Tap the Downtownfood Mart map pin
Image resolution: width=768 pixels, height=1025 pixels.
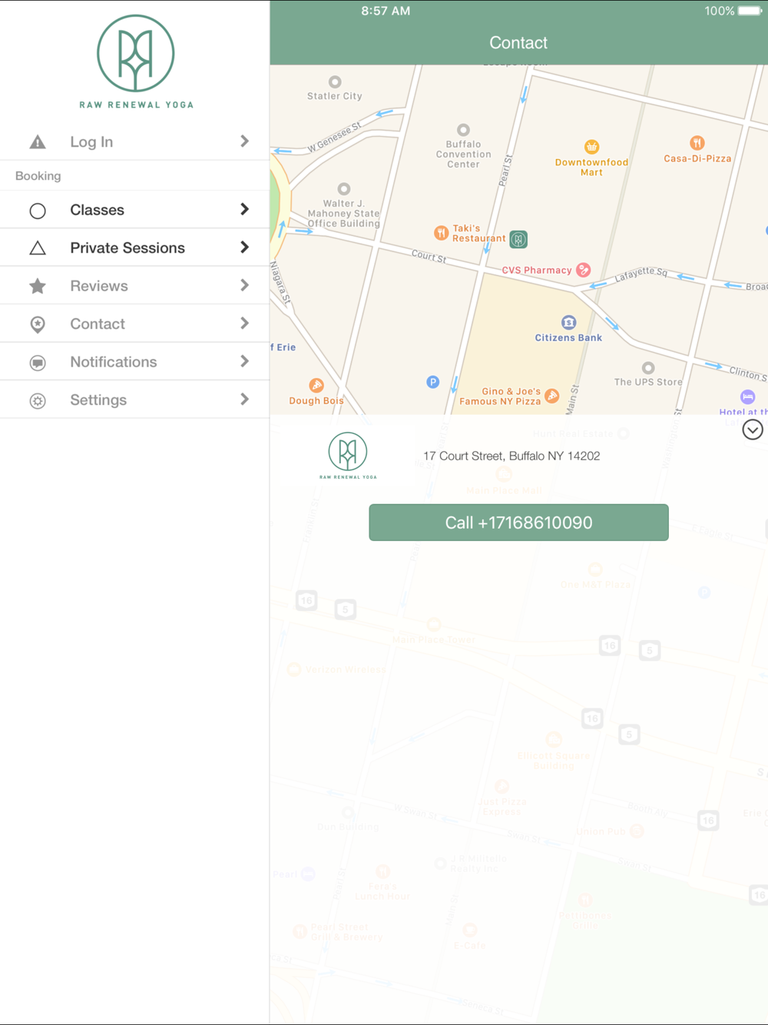pos(591,147)
